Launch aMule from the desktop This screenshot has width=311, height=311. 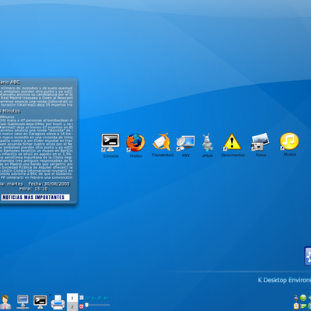click(208, 142)
